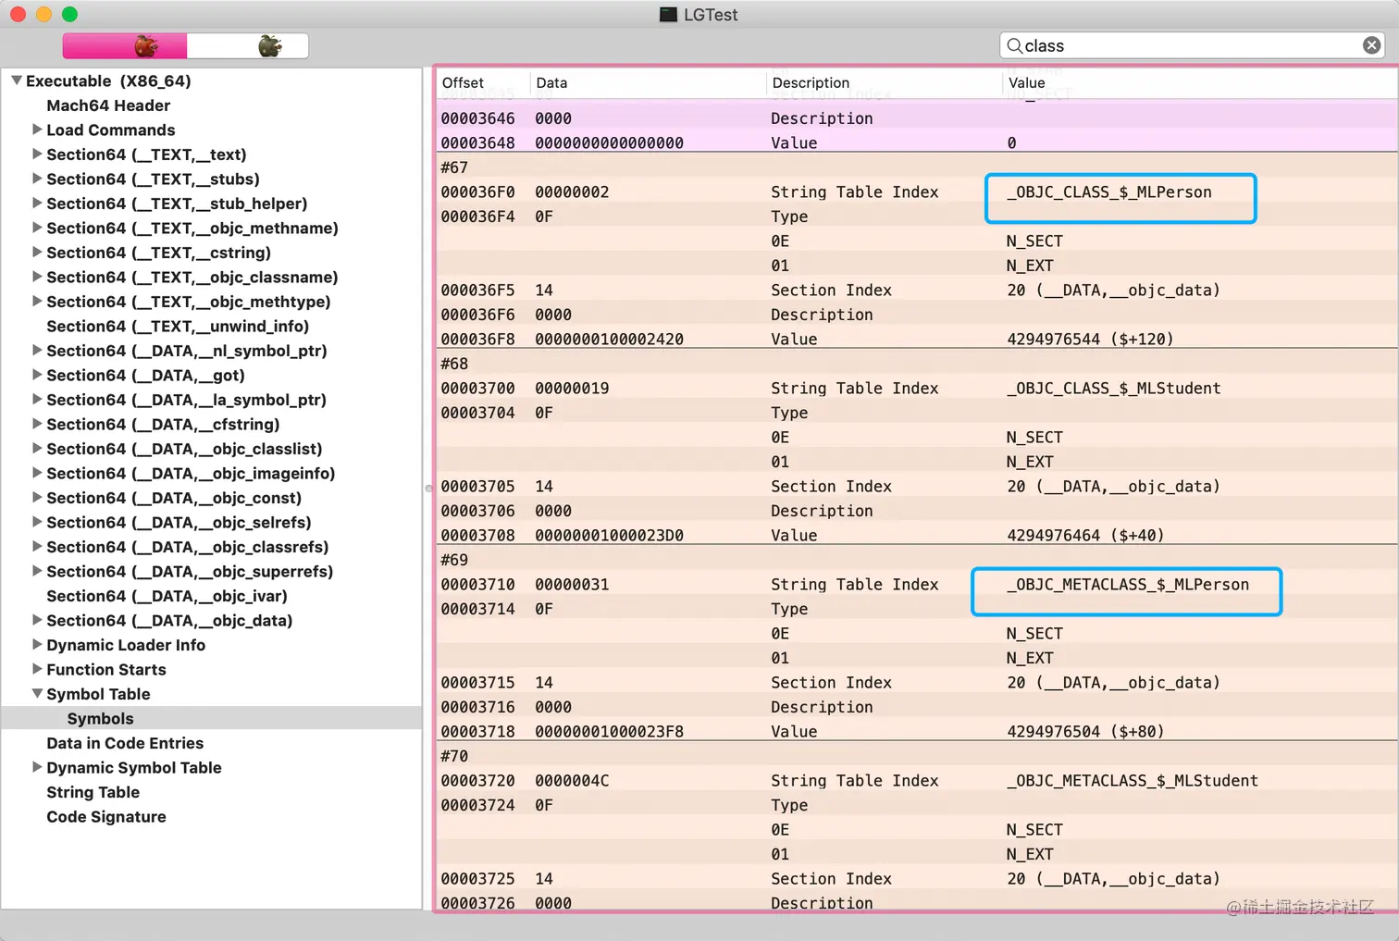Screen dimensions: 1399x941
Task: Select Section64 (__DATA,__objc_selrefs) row
Action: 179,522
